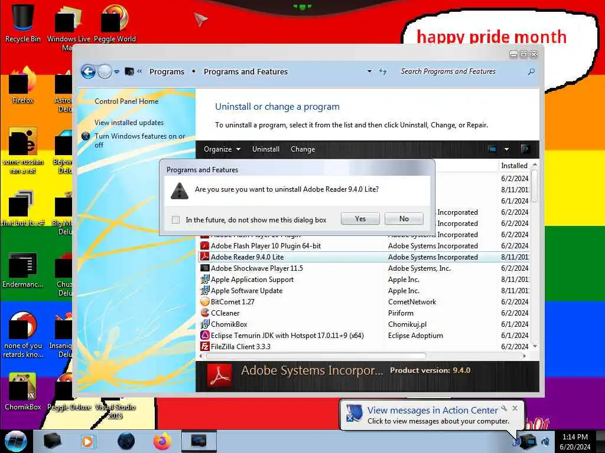The width and height of the screenshot is (605, 453).
Task: Select CometNetwork publisher cell
Action: click(x=412, y=301)
